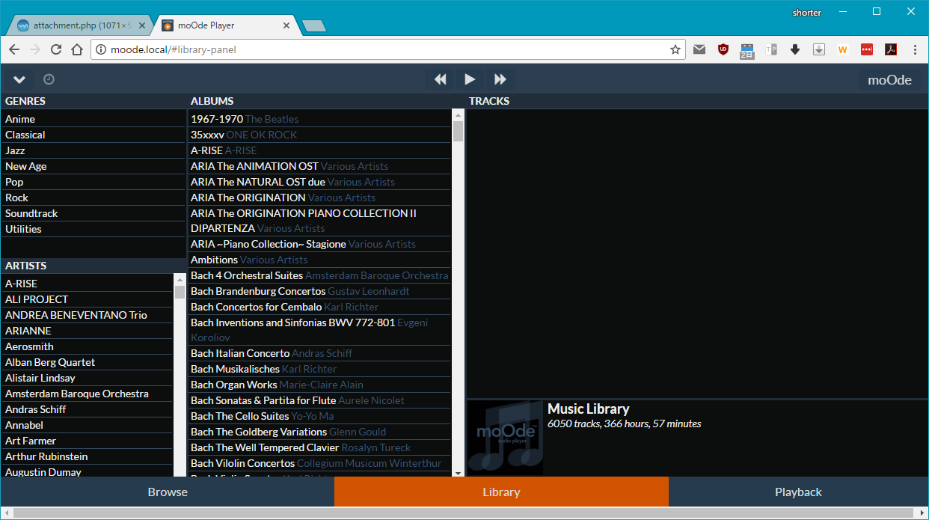Open a new browser tab
The height and width of the screenshot is (520, 929).
[x=314, y=26]
